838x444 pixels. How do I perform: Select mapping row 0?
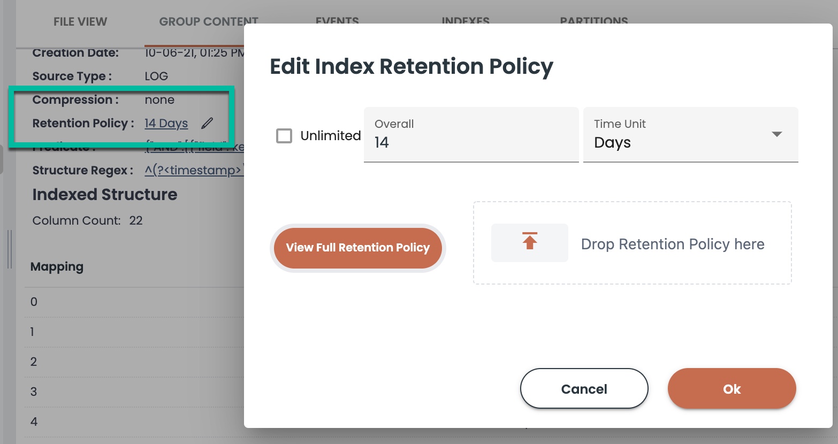134,302
